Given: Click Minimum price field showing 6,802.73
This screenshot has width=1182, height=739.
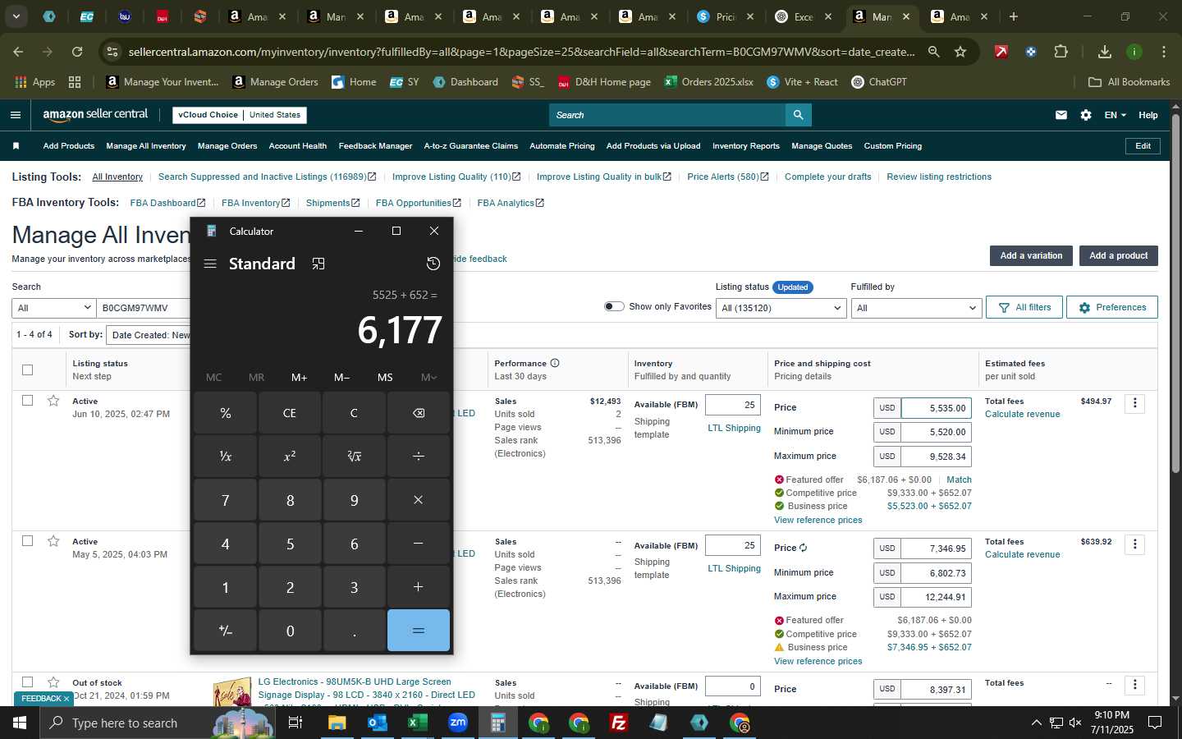Looking at the screenshot, I should 936,572.
